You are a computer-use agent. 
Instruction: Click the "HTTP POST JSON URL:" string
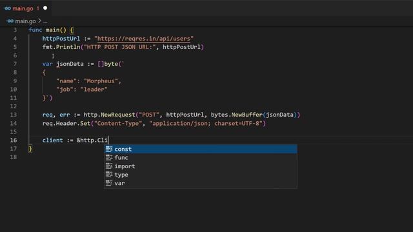pos(120,47)
